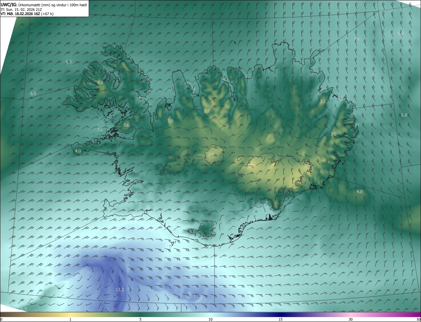421x322 pixels.
Task: Click the 7.2 value label
Action: click(224, 79)
